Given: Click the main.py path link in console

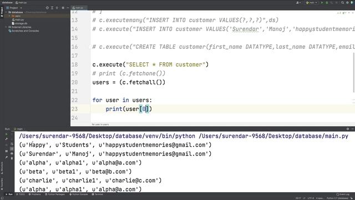Looking at the screenshot, I should click(x=273, y=136).
